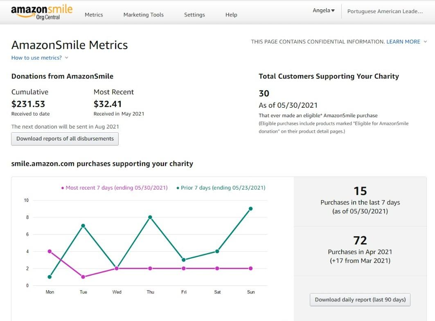Click the next donation Aug 2021 notice
Image resolution: width=435 pixels, height=321 pixels.
pos(65,127)
